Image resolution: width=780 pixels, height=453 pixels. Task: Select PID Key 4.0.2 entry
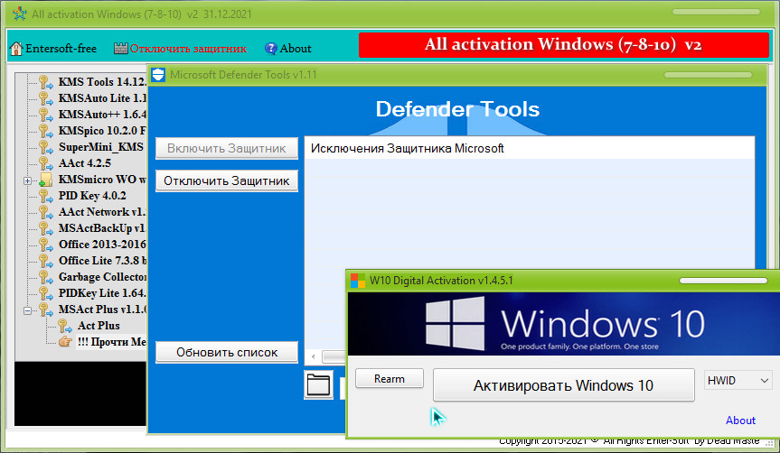click(x=92, y=196)
